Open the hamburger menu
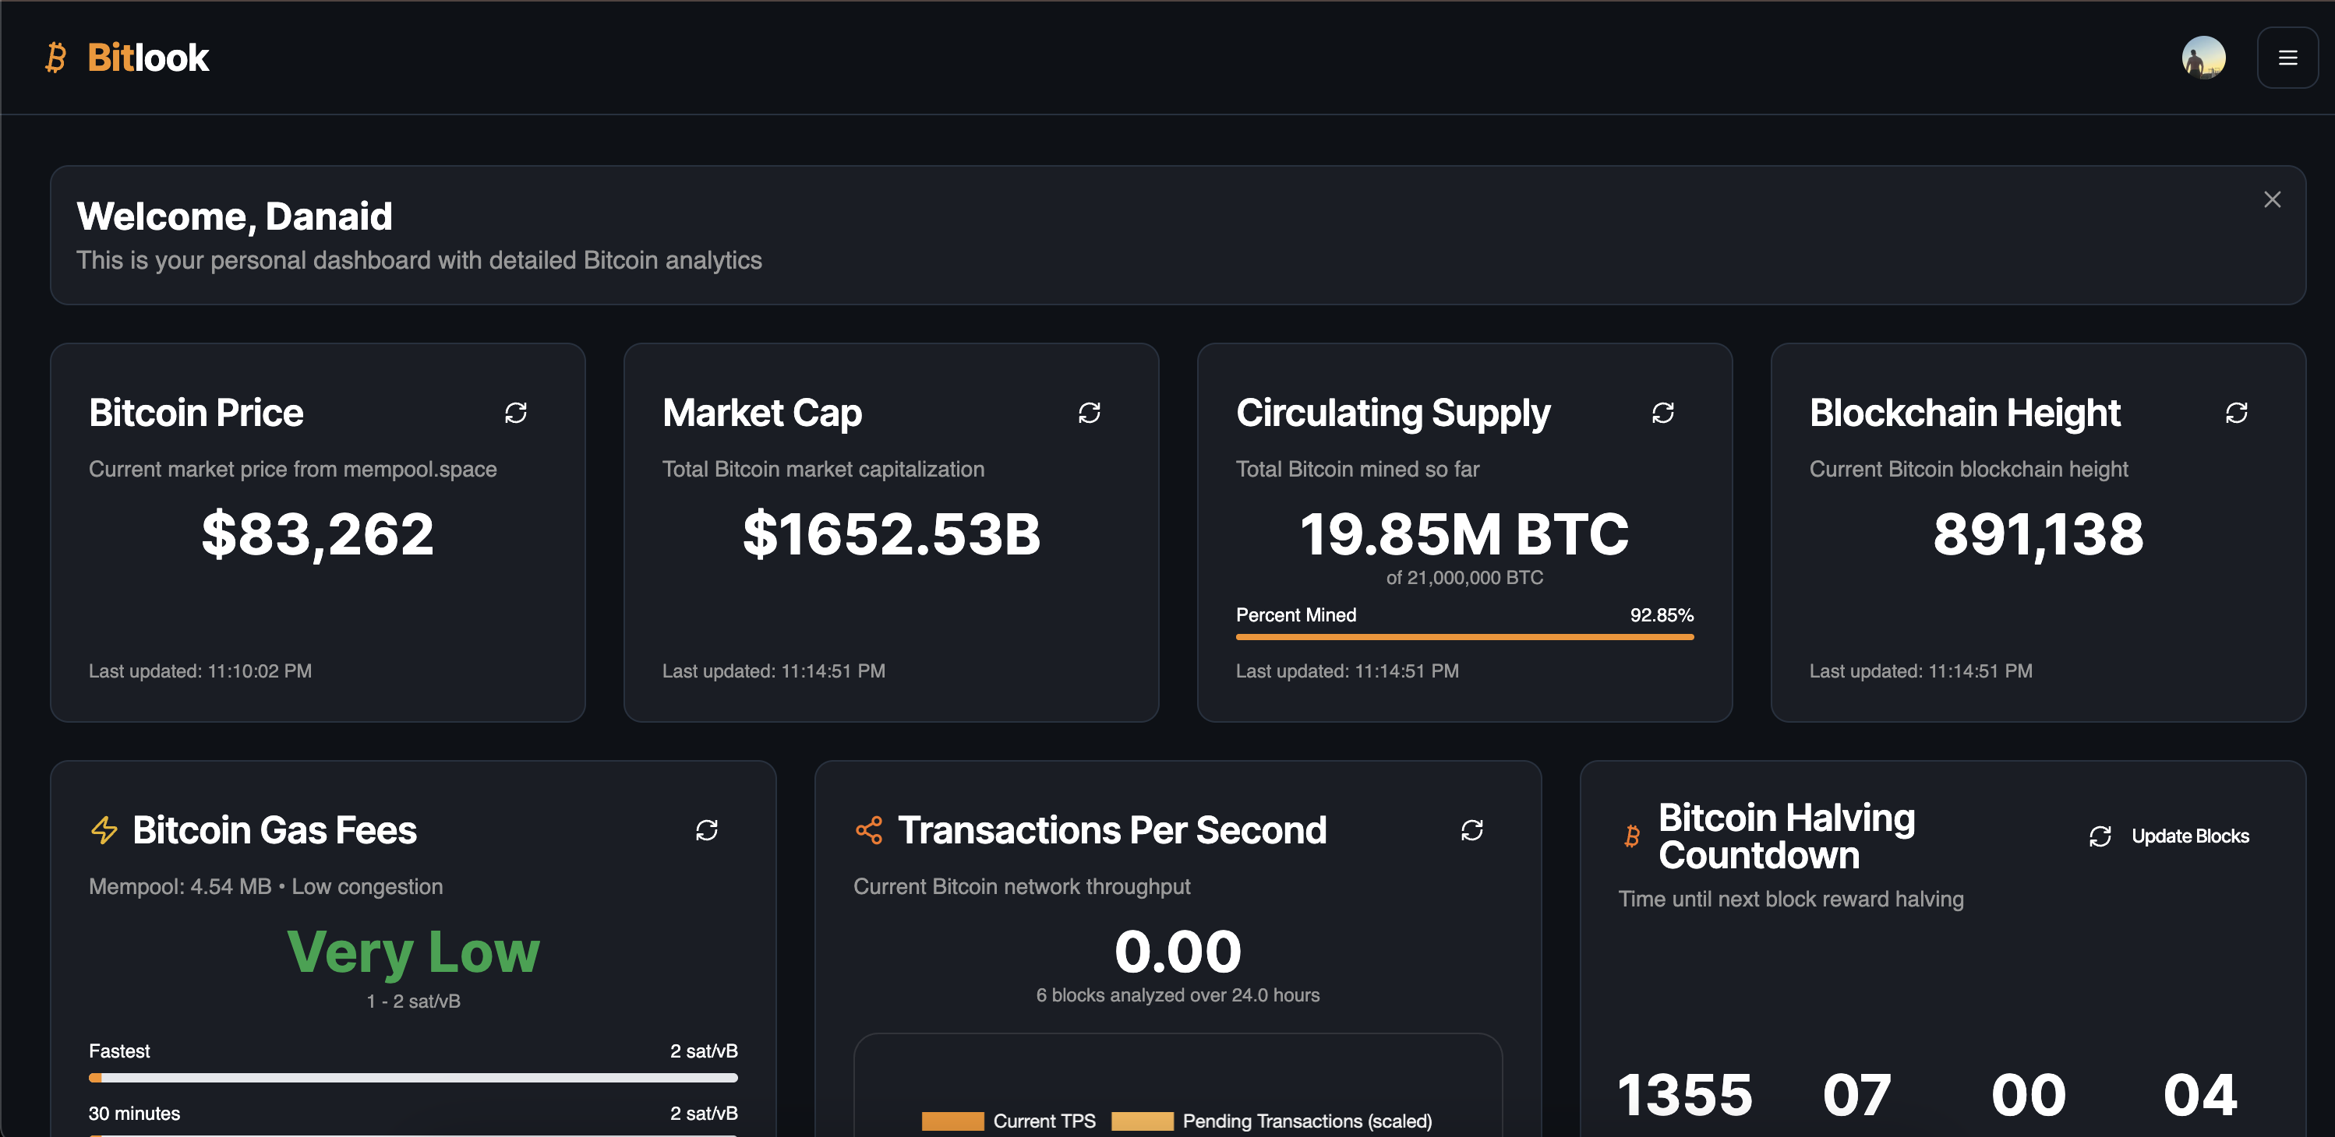Screen dimensions: 2335x1137 (2287, 58)
